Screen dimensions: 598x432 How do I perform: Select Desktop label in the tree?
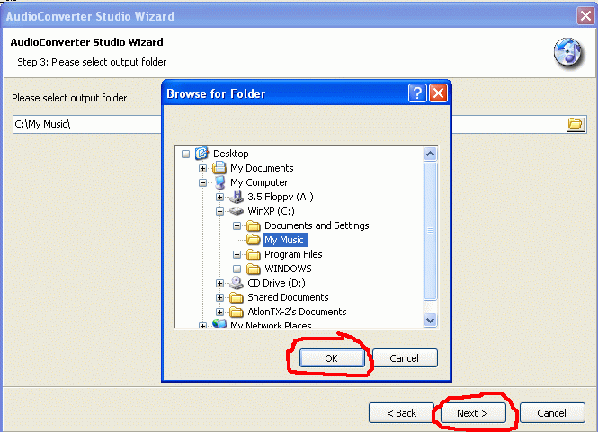(231, 154)
